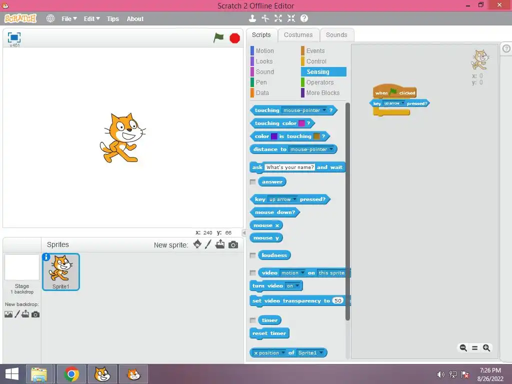The image size is (512, 384).
Task: Upload backdrop from file
Action: click(x=25, y=314)
